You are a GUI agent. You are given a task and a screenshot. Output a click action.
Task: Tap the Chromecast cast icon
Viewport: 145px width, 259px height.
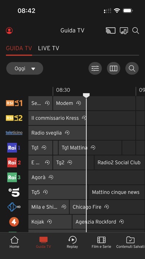click(111, 31)
